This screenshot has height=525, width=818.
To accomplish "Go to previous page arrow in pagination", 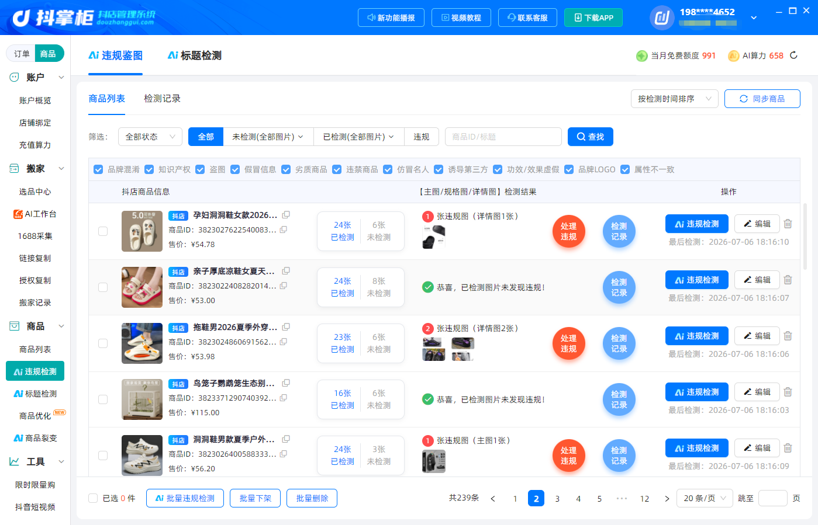I will 493,499.
